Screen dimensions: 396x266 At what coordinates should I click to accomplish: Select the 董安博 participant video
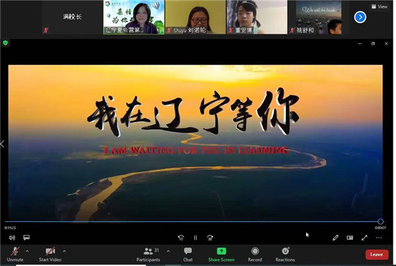tap(257, 17)
